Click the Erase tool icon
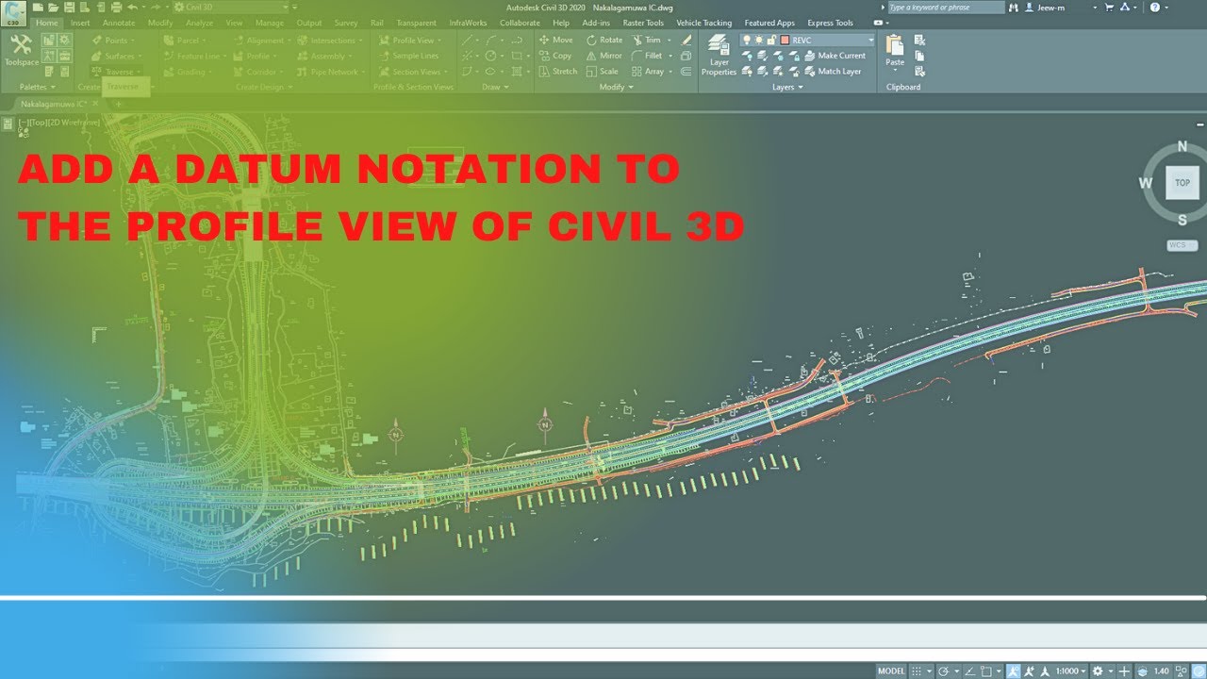 click(686, 40)
